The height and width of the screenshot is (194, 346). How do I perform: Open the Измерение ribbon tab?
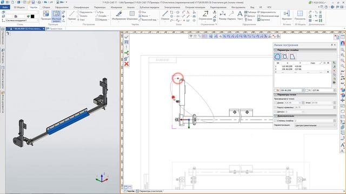point(116,7)
